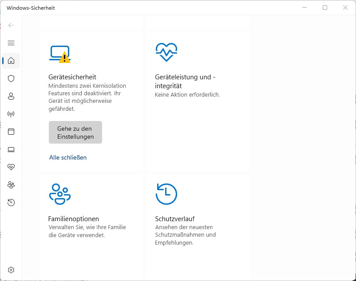Viewport: 356px width, 281px height.
Task: Open Device security laptop icon in sidebar
Action: click(x=11, y=149)
